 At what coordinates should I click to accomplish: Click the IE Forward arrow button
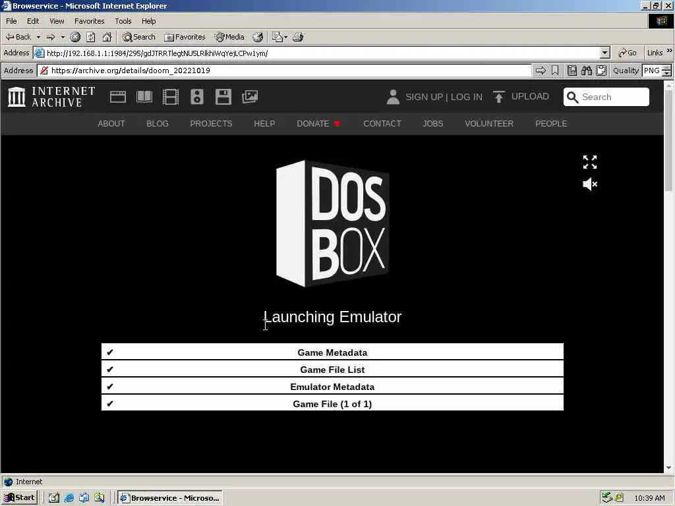click(x=51, y=37)
